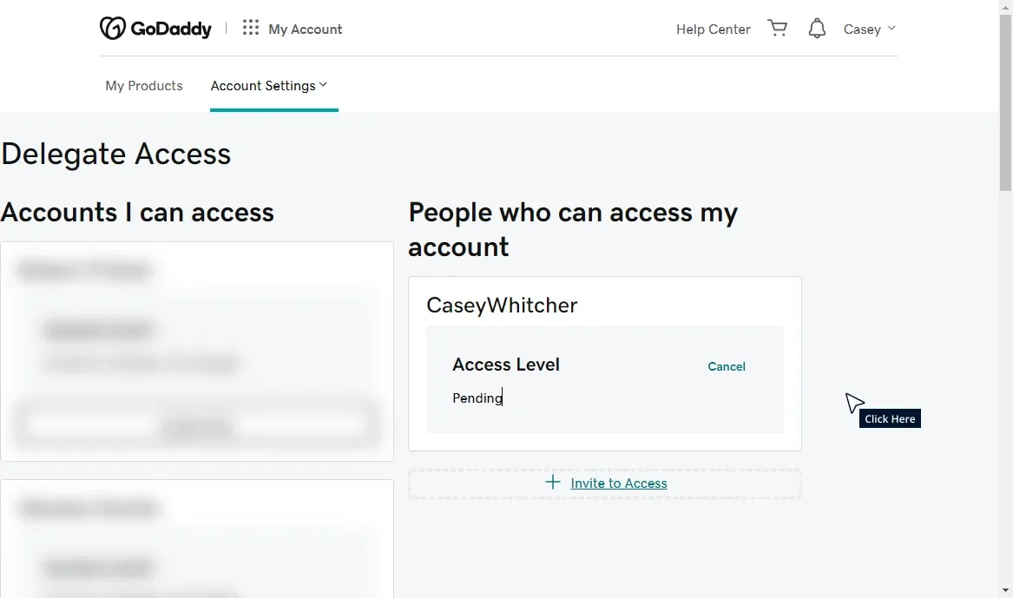Click the first account card under Accounts I can access
Viewport: 1013px width, 598px height.
(197, 350)
